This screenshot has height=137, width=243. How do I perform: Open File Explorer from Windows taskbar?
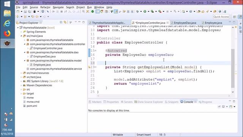7,14
